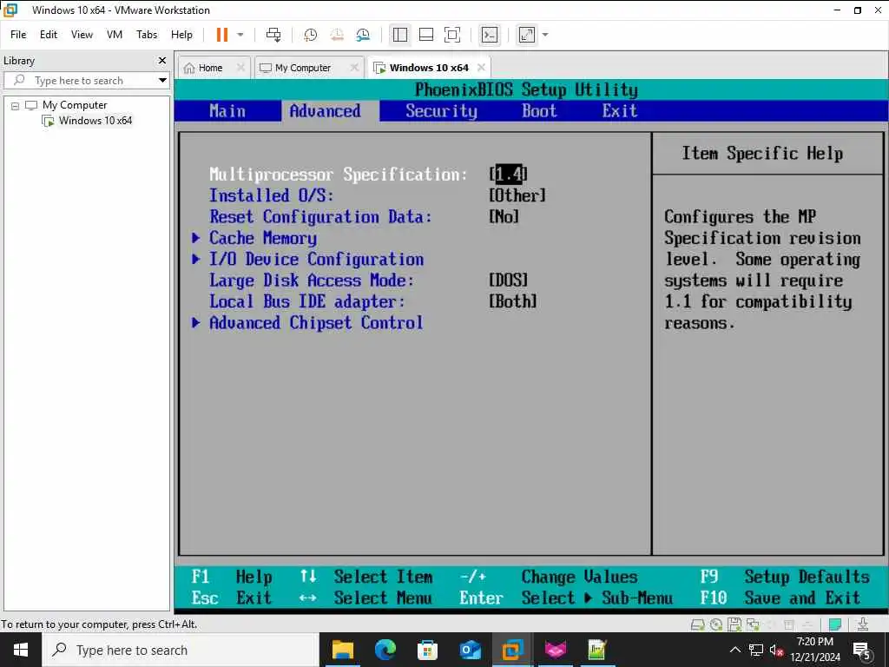Viewport: 889px width, 667px height.
Task: Open the Library search filter dropdown
Action: point(162,81)
